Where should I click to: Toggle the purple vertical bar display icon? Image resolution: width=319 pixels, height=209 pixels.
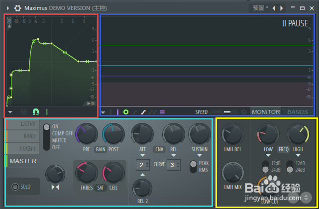coord(117,112)
